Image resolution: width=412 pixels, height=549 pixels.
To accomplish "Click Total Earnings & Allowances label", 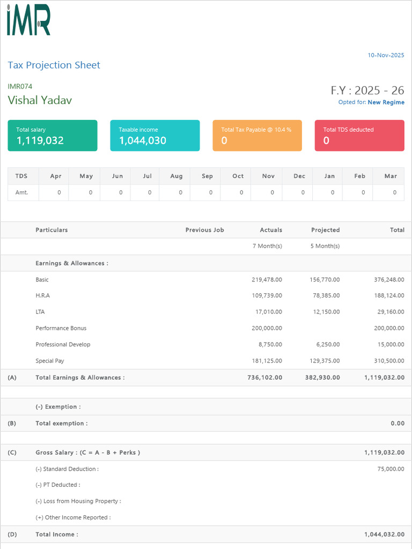I will click(x=80, y=377).
